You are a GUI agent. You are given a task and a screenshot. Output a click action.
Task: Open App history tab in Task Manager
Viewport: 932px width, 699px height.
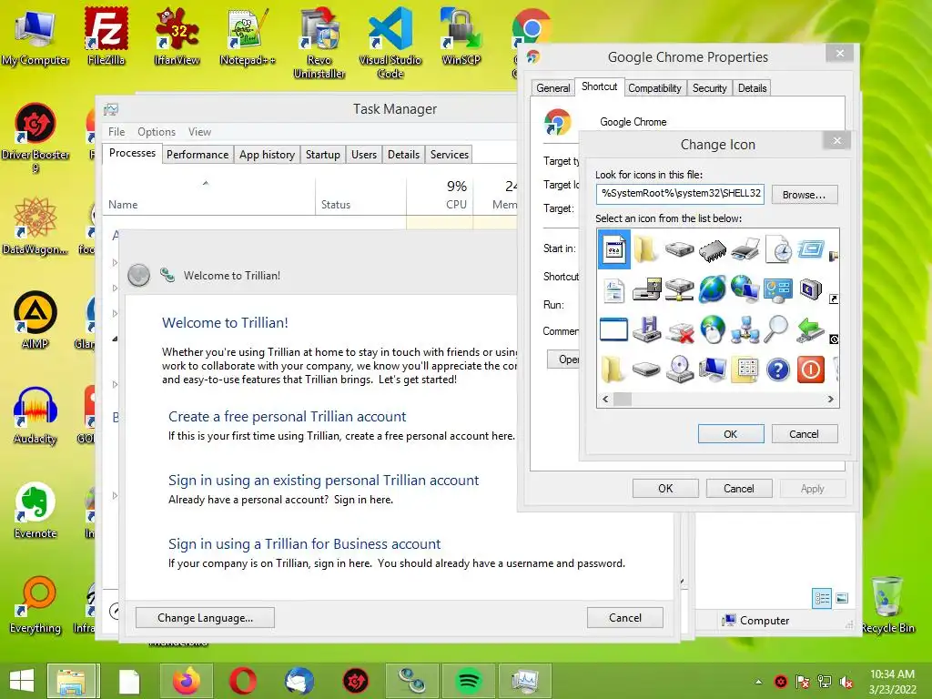tap(267, 155)
